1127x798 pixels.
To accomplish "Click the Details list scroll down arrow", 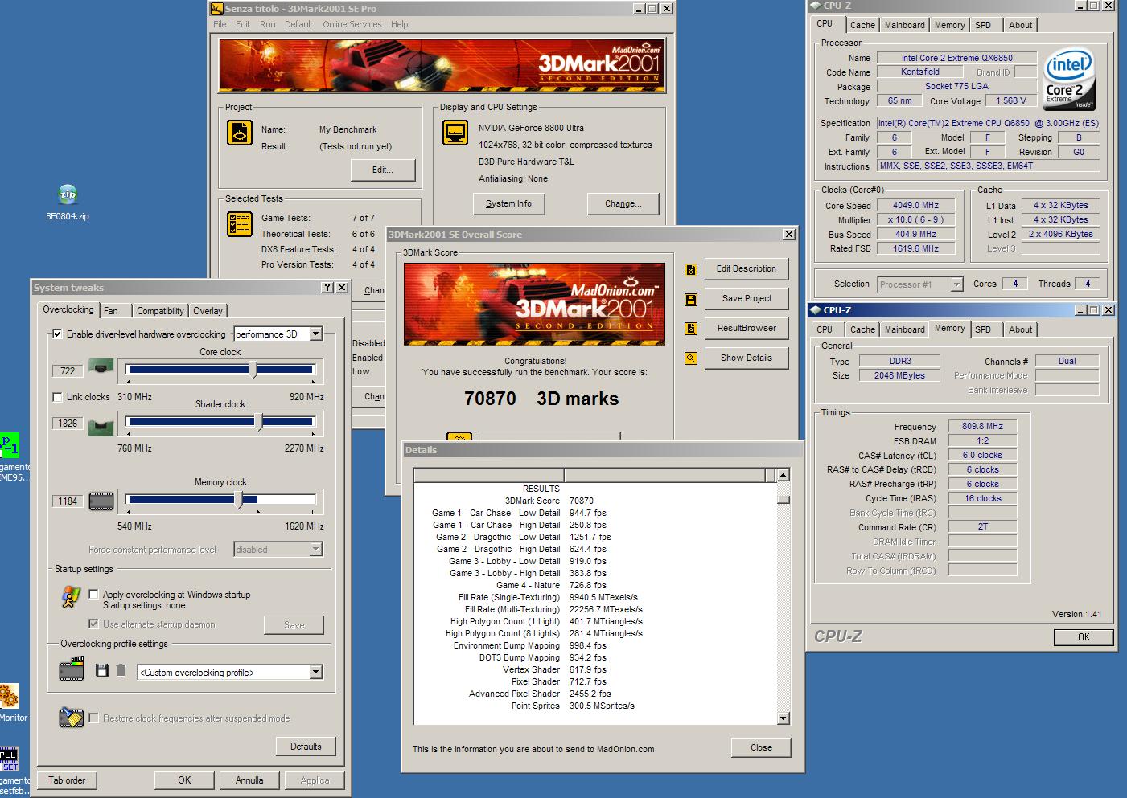I will (x=783, y=718).
